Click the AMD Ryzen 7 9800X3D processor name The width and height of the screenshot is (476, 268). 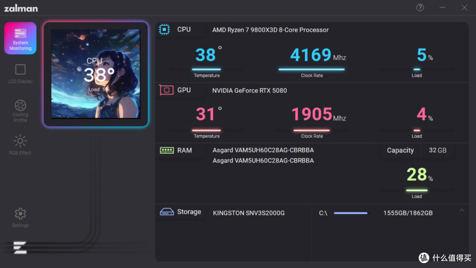(270, 30)
